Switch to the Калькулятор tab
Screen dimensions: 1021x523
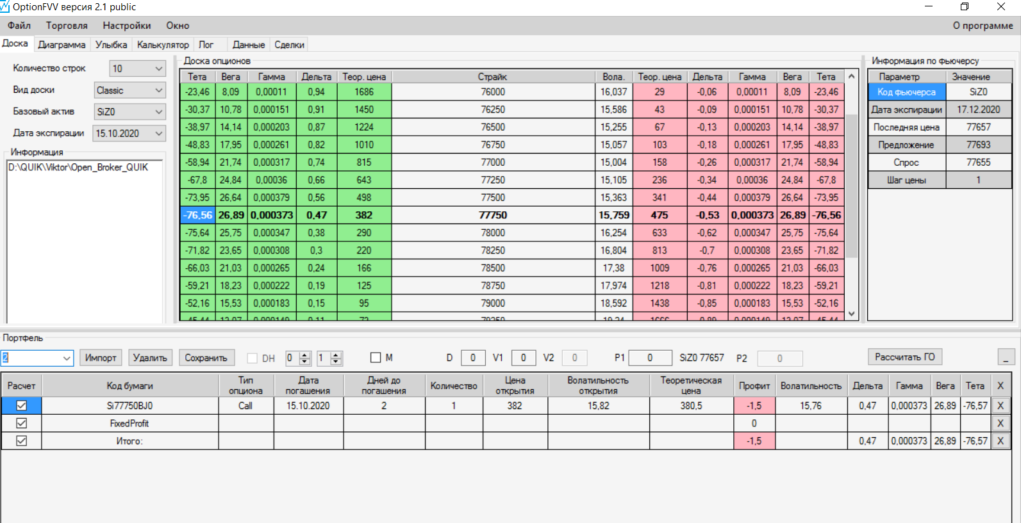point(163,45)
